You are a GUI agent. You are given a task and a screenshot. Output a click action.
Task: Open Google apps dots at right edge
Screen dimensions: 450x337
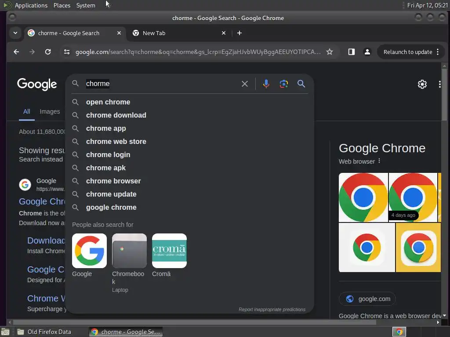pos(439,84)
